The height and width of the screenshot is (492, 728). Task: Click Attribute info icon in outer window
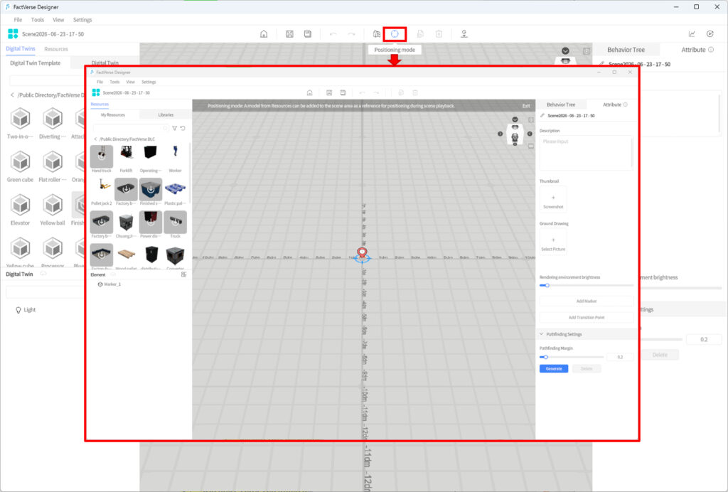[x=711, y=50]
